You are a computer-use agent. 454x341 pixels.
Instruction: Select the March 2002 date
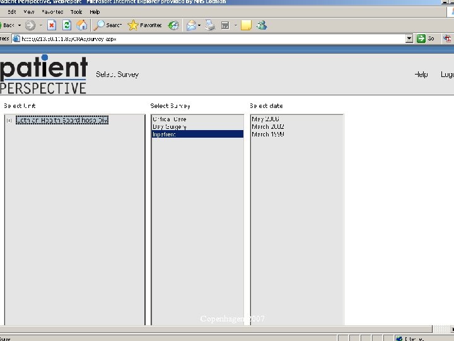pos(268,127)
